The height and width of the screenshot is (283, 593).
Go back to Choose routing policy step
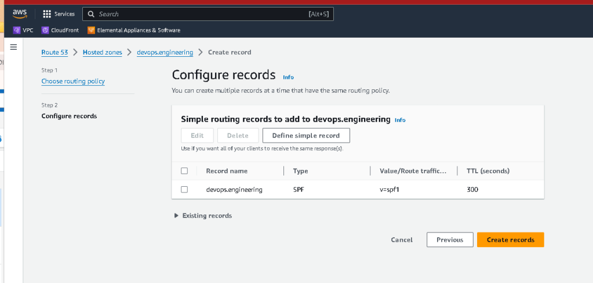pos(73,81)
